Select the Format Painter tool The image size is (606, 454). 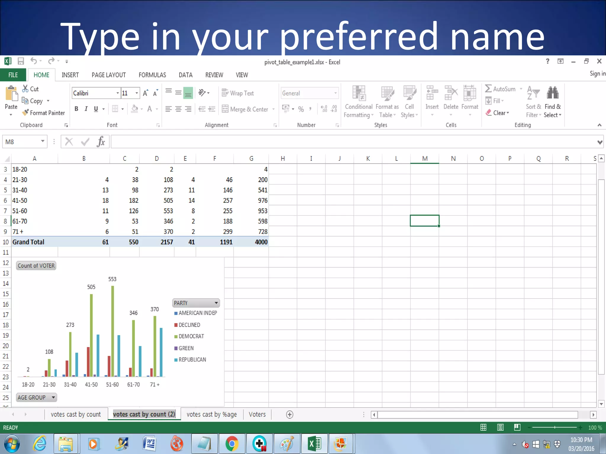[44, 113]
